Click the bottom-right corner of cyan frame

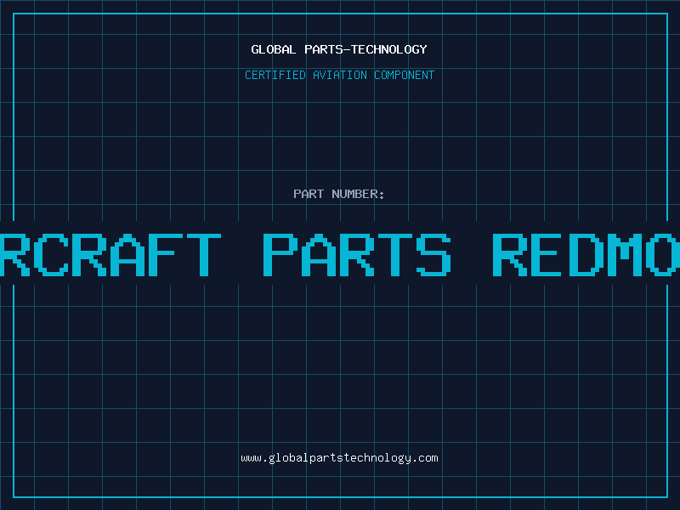667,497
